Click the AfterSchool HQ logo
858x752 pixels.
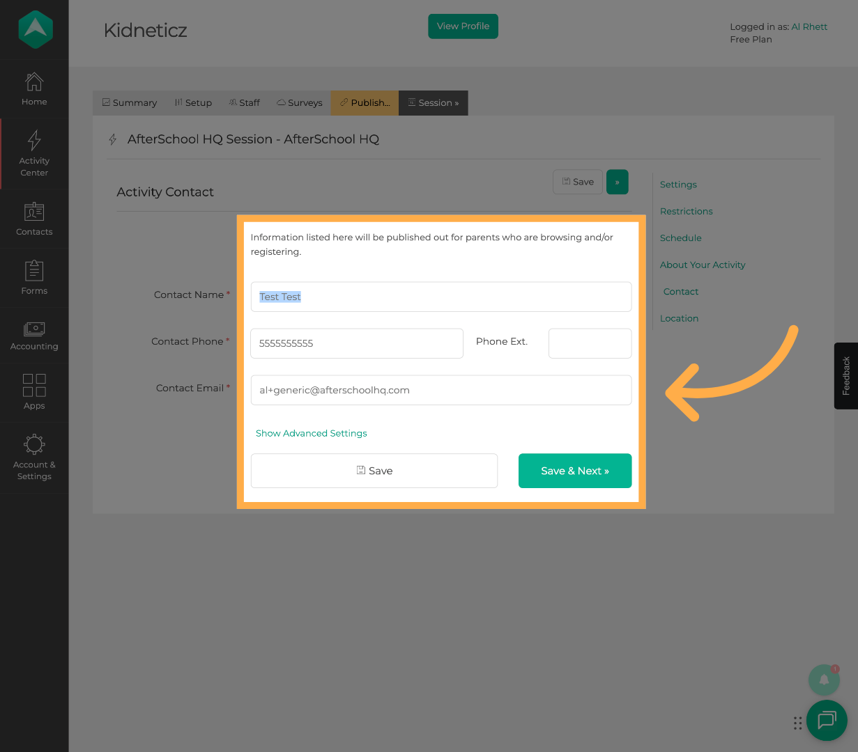[x=35, y=29]
